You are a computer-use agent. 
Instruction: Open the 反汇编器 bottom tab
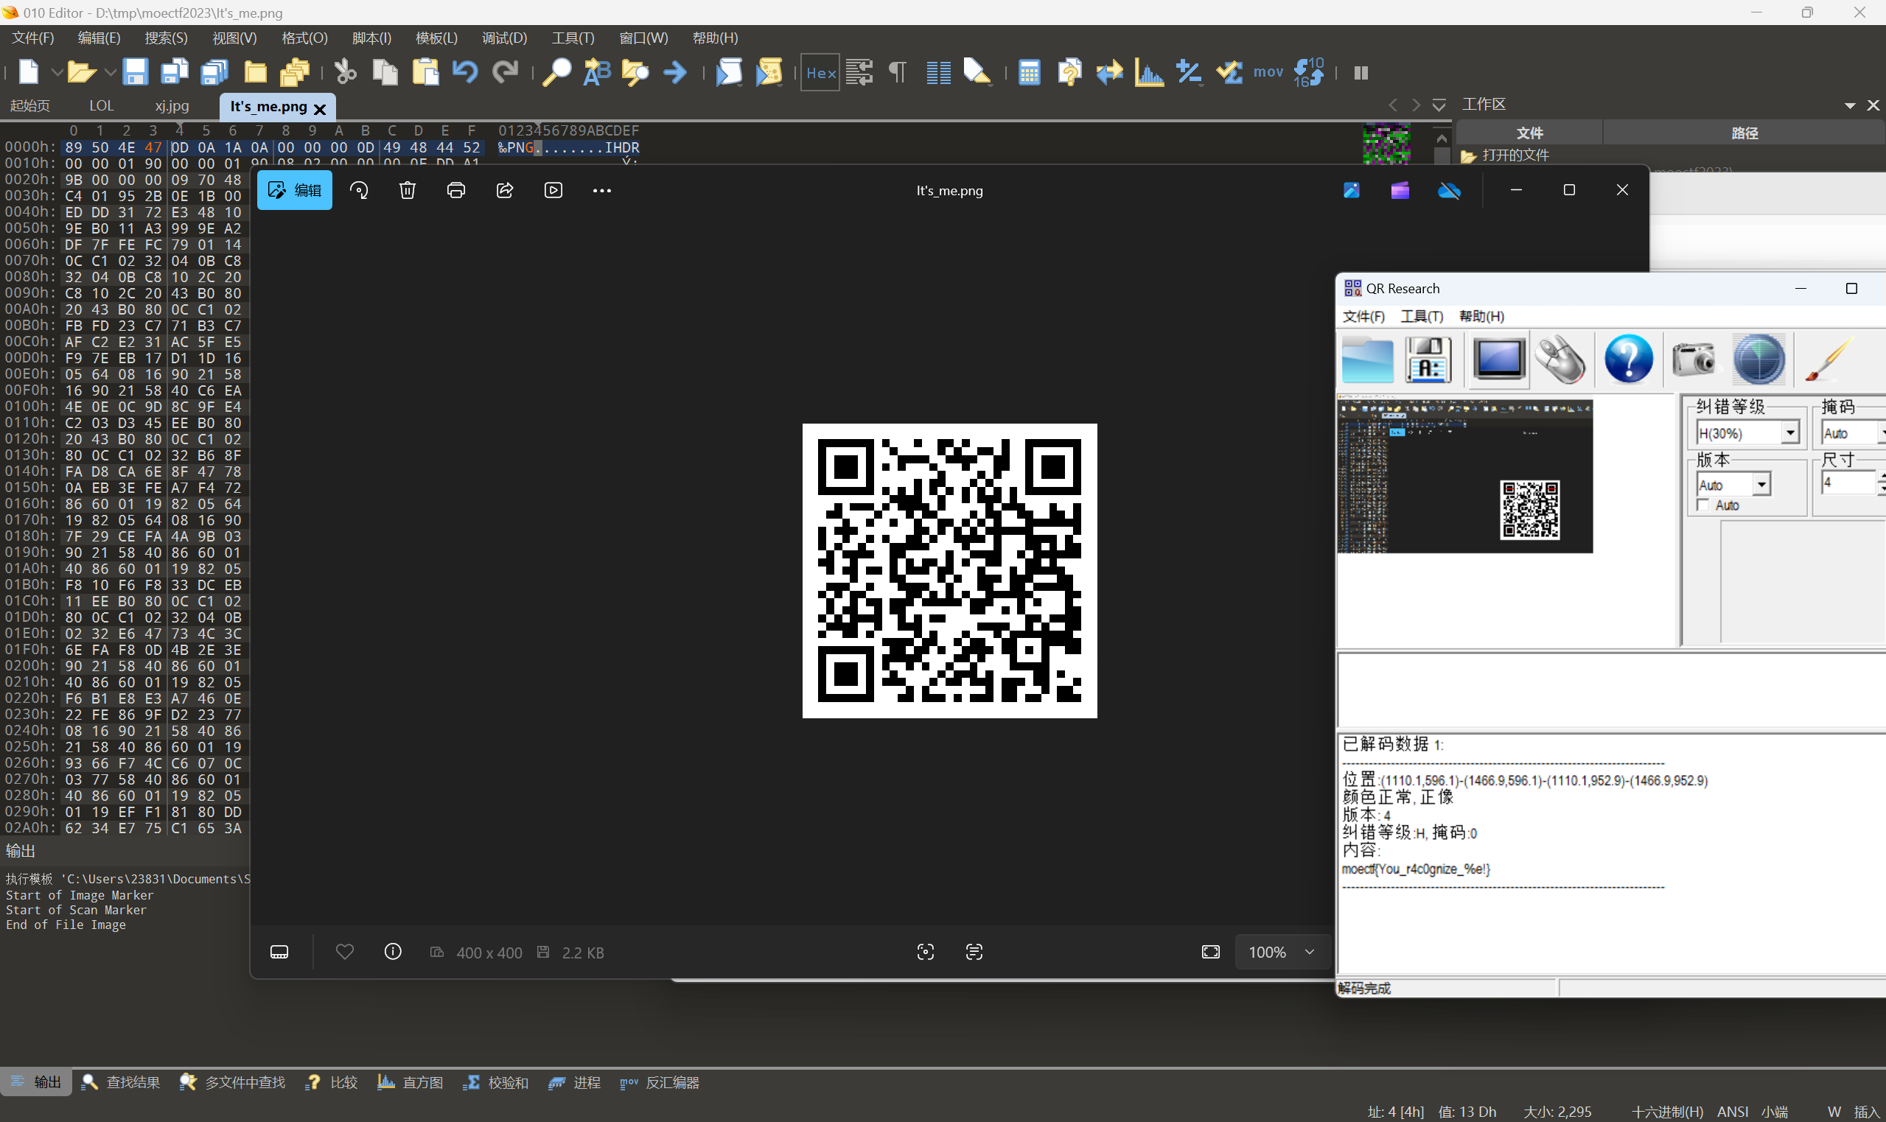(660, 1083)
